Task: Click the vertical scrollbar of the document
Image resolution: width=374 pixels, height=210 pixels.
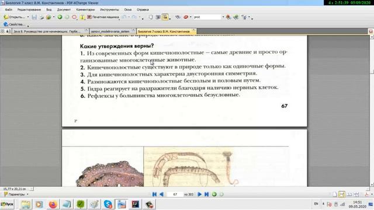Action: tap(372, 110)
